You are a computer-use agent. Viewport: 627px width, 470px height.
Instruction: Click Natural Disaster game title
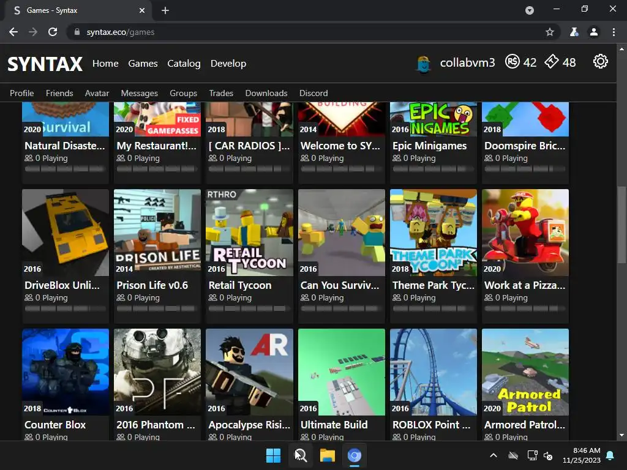(65, 146)
